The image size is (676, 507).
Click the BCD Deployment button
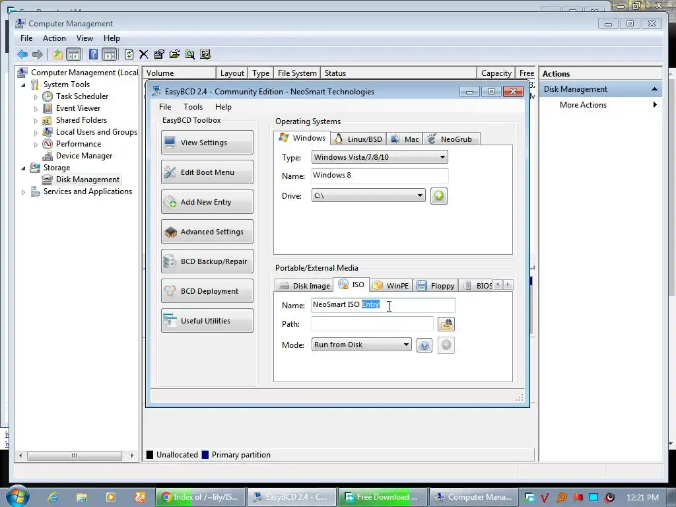point(207,291)
